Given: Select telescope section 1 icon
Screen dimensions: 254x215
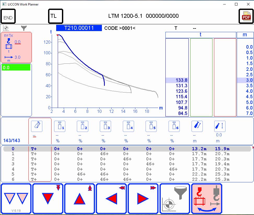Looking at the screenshot, I should [x=60, y=126].
